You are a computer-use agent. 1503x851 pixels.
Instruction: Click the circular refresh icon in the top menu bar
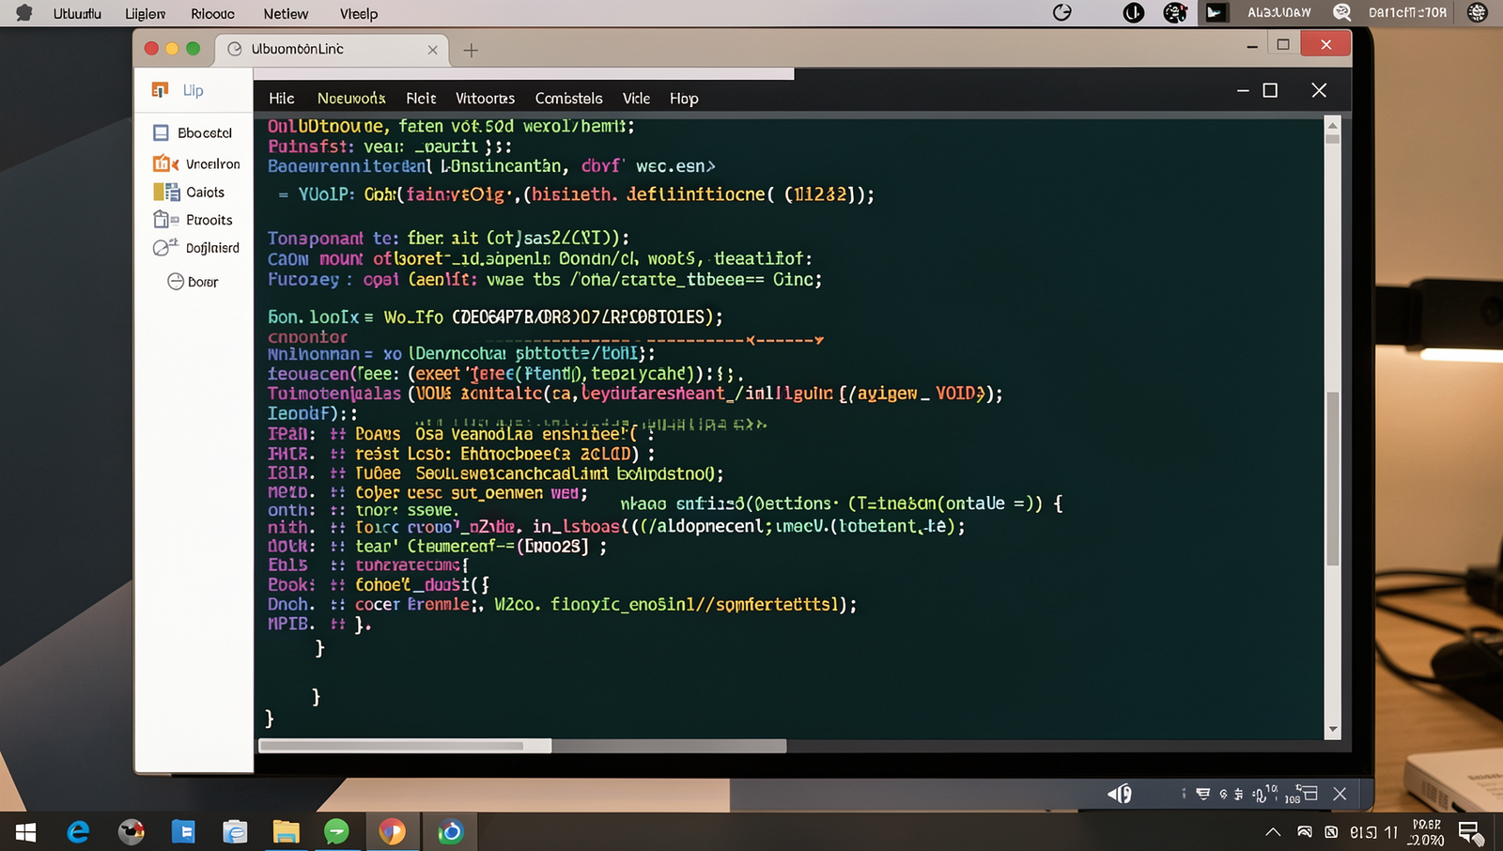coord(1062,12)
